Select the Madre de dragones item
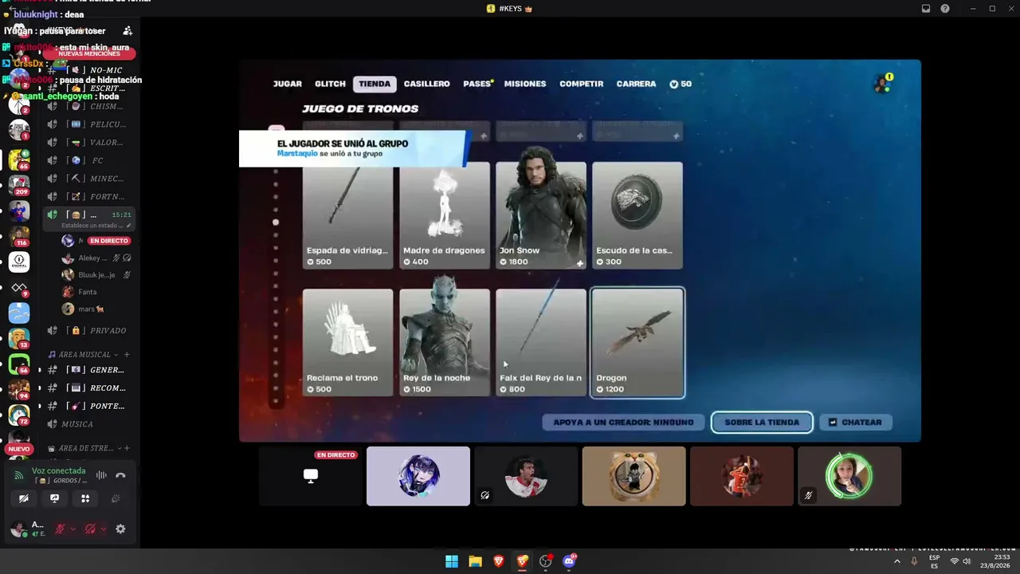This screenshot has height=574, width=1020. 445,215
